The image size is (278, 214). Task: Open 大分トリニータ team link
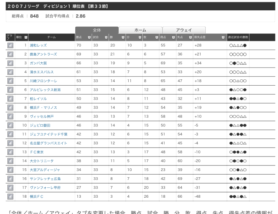click(x=42, y=161)
